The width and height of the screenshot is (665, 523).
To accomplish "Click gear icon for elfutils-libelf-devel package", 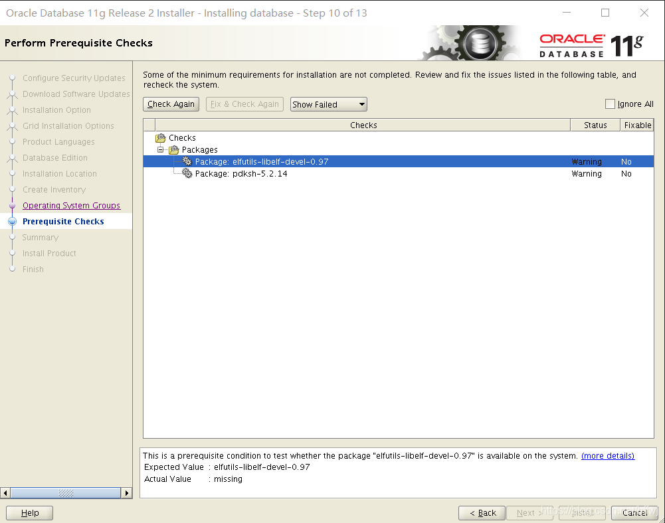I will pyautogui.click(x=187, y=161).
